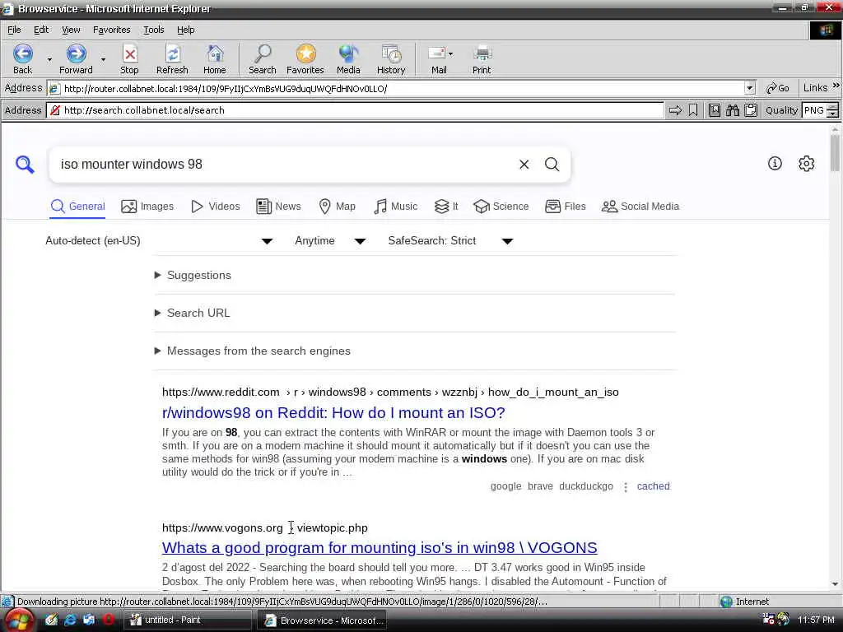The width and height of the screenshot is (843, 632).
Task: Switch to the Images search tab
Action: coord(147,207)
